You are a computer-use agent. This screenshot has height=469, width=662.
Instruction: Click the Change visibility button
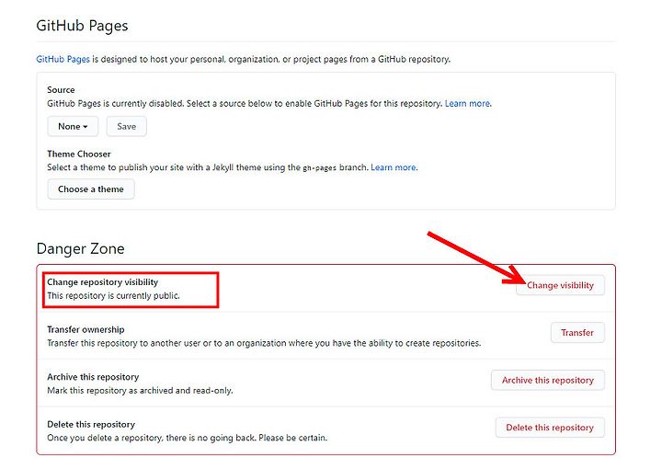click(x=560, y=285)
